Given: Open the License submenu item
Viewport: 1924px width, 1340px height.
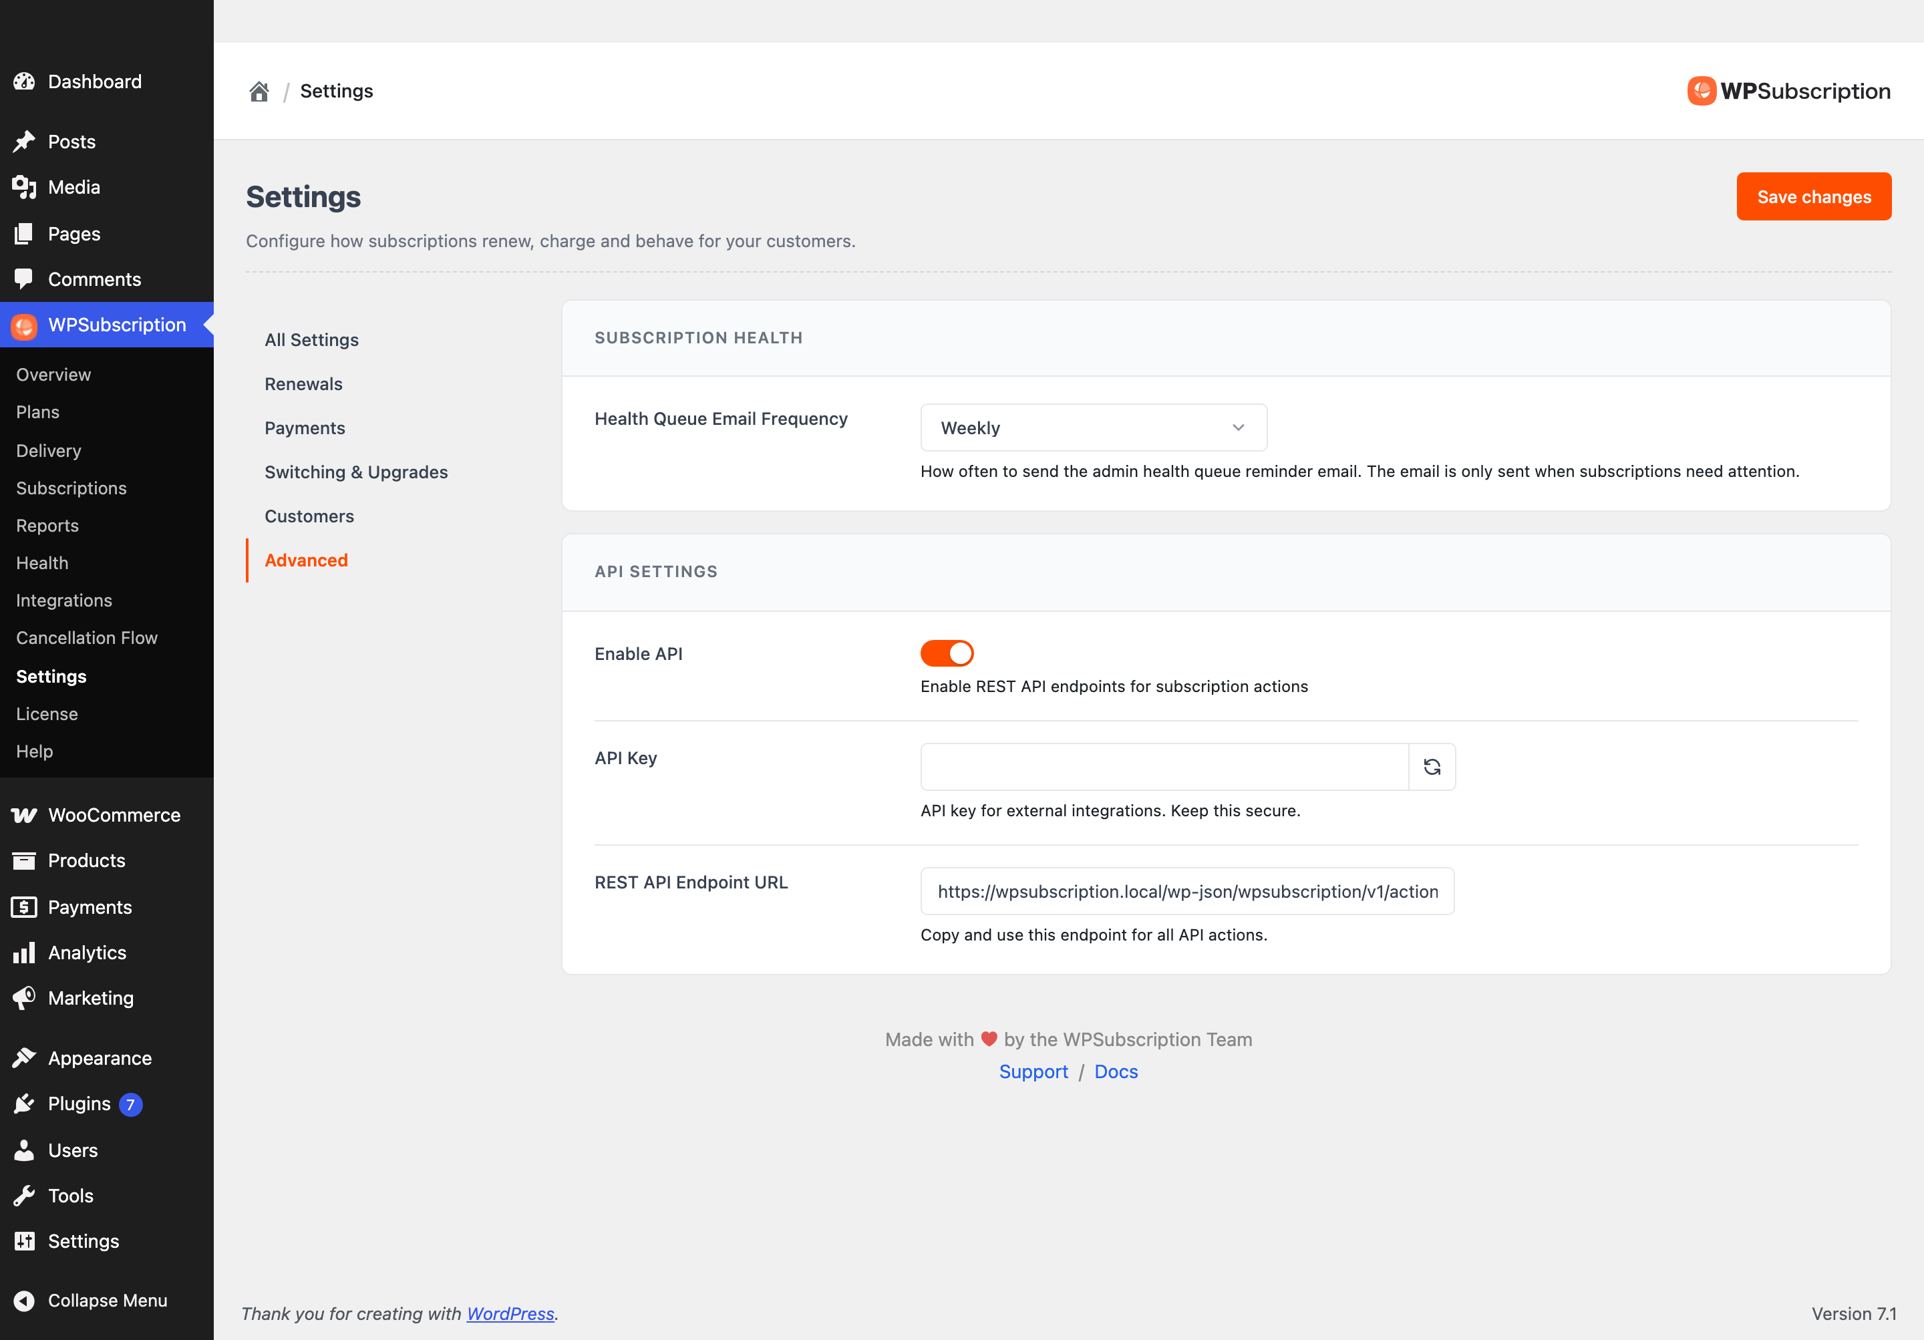Looking at the screenshot, I should click(x=47, y=714).
